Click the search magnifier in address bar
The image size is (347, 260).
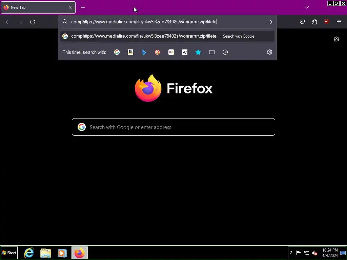point(65,22)
